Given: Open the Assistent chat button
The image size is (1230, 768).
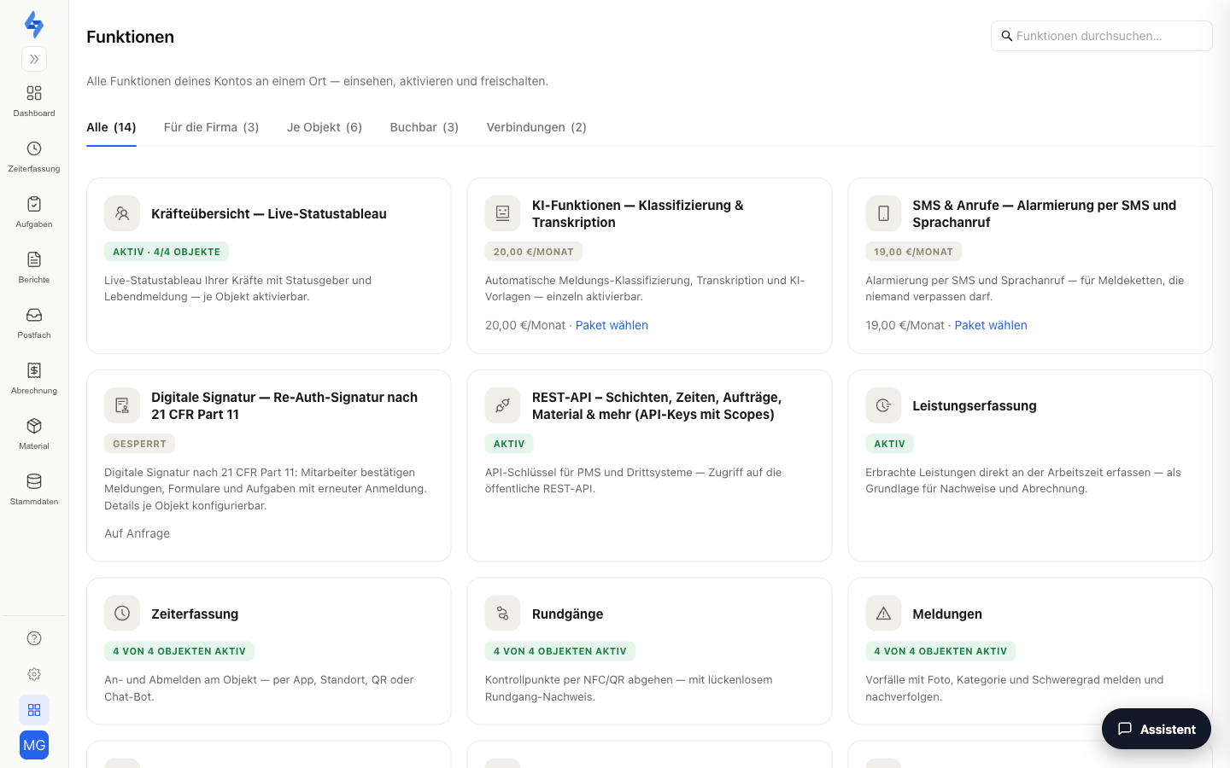Looking at the screenshot, I should click(1157, 729).
